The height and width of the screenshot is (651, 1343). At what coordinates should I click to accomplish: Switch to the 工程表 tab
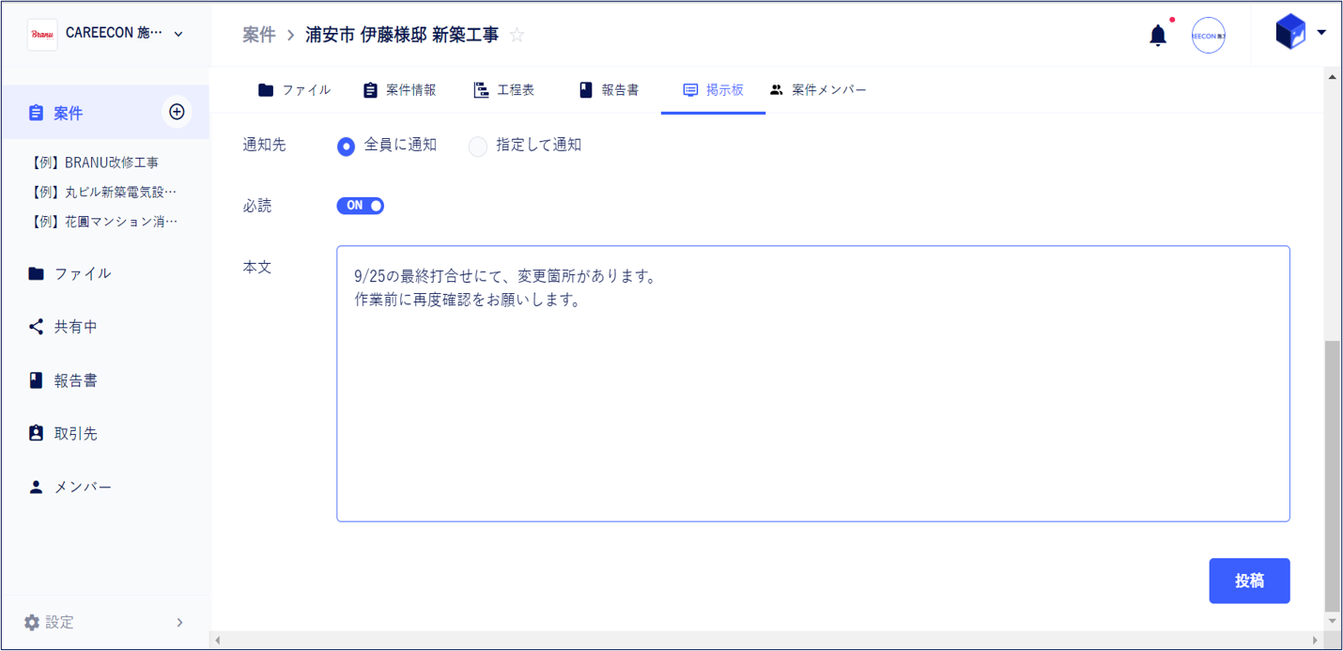click(504, 90)
